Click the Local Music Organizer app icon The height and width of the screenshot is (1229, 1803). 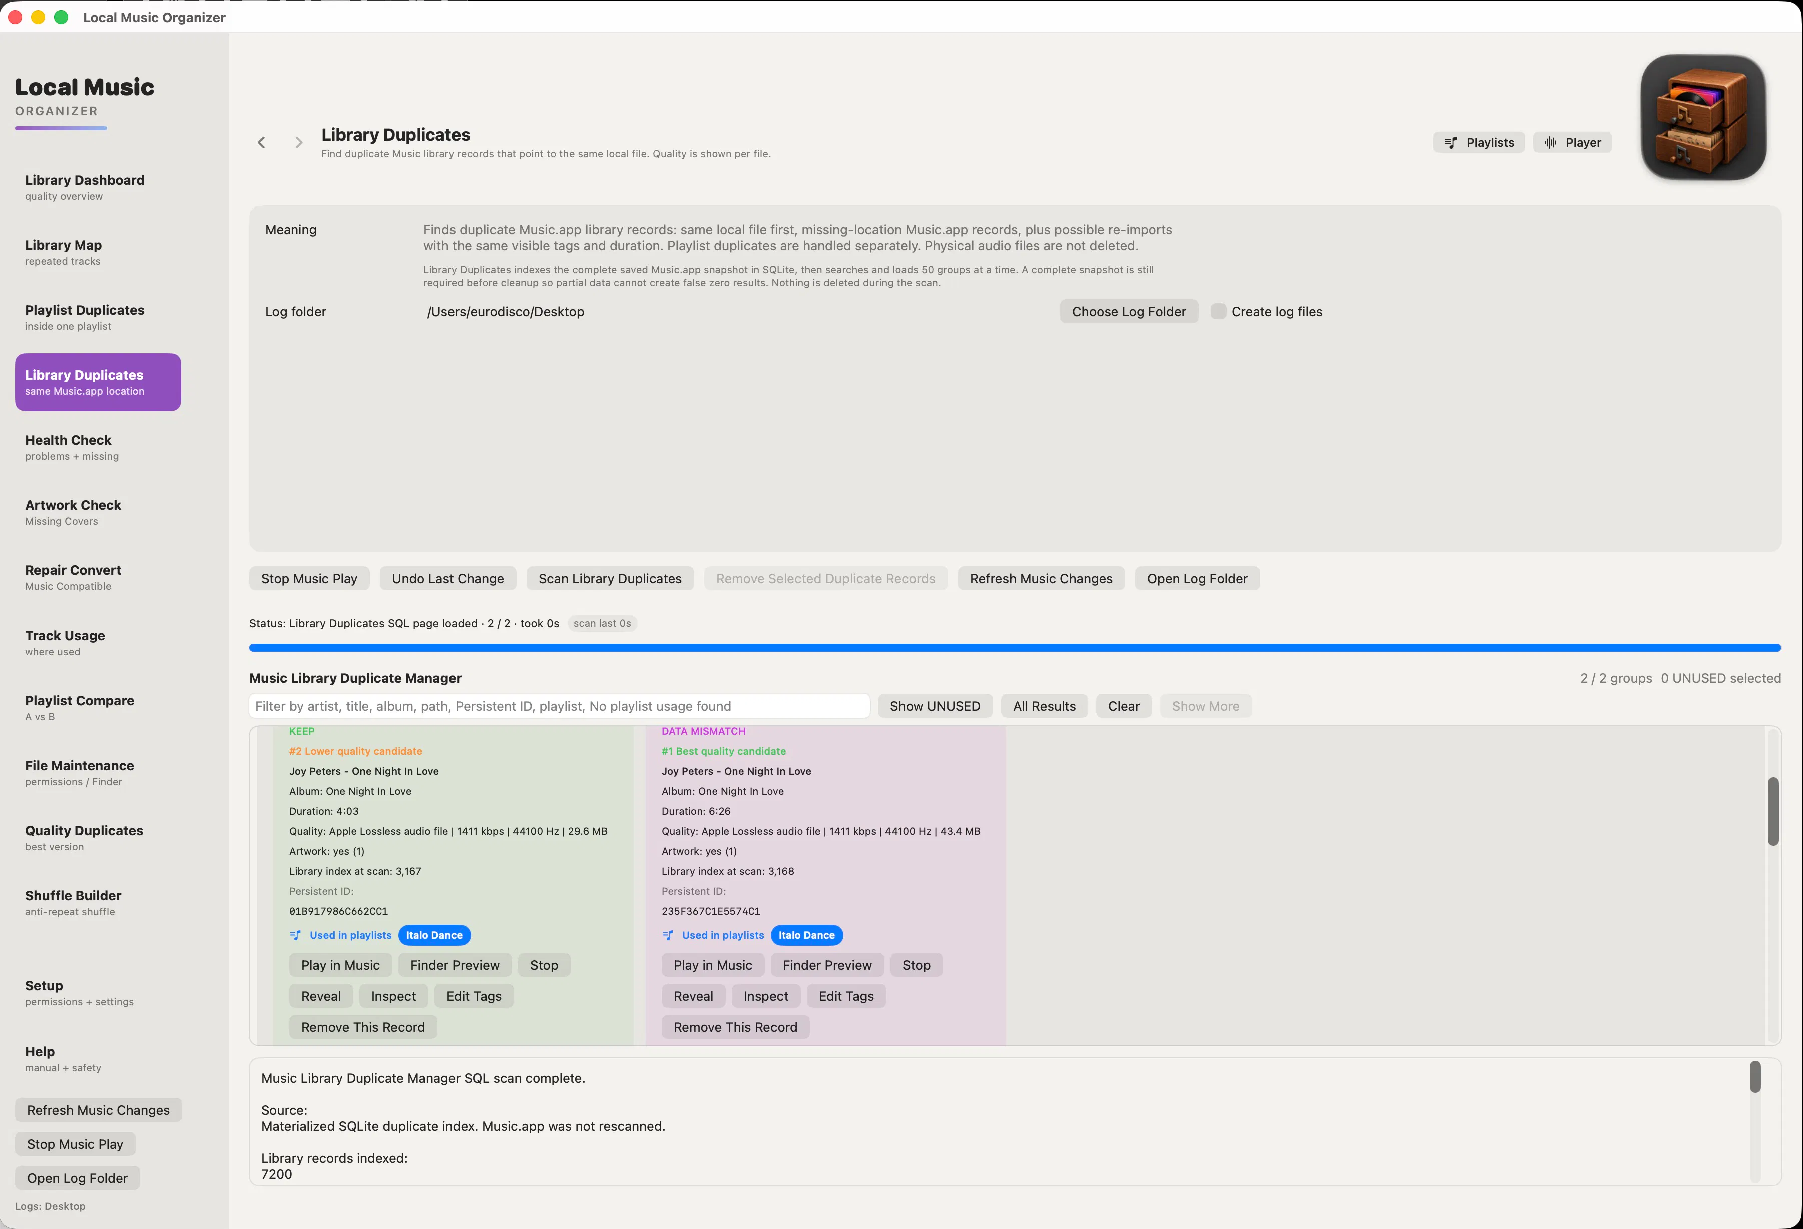coord(1703,117)
